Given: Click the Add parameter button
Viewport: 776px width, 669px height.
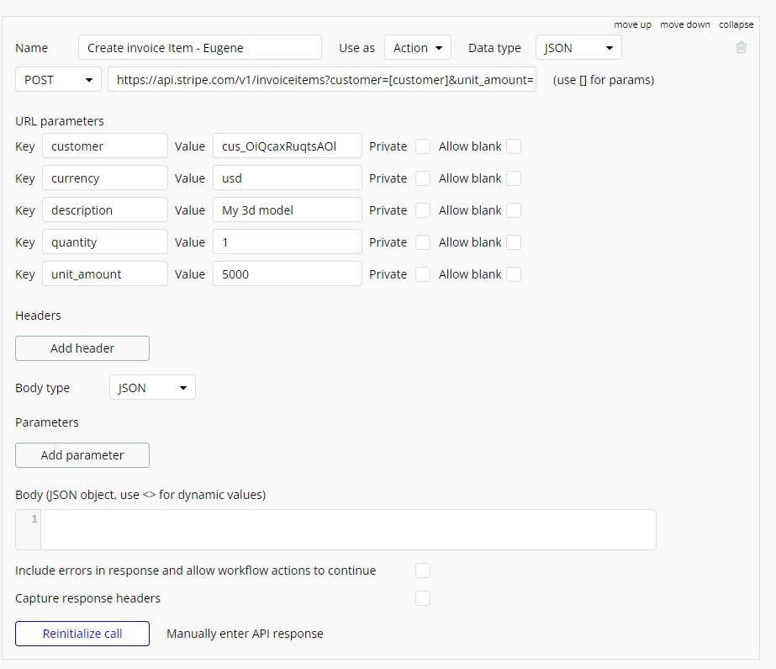Looking at the screenshot, I should 82,455.
